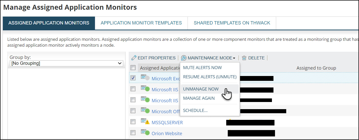
Task: Uncheck the Microsoft Exchange row checkbox
Action: click(133, 78)
